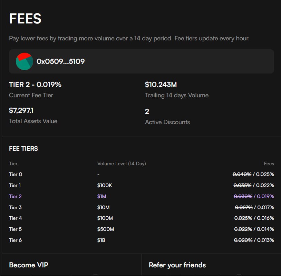Click the Current Fee Tier value
This screenshot has height=276, width=281.
pyautogui.click(x=35, y=85)
